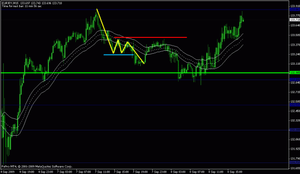Click the 133.110 price axis label
The width and height of the screenshot is (300, 174).
(x=295, y=64)
